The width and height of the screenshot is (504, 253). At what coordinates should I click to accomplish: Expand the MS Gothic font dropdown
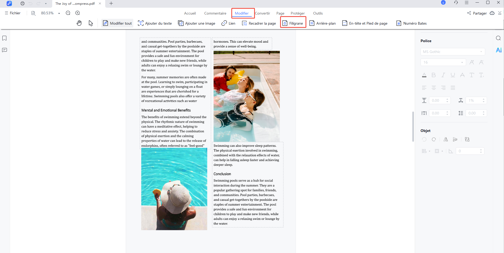pos(453,52)
